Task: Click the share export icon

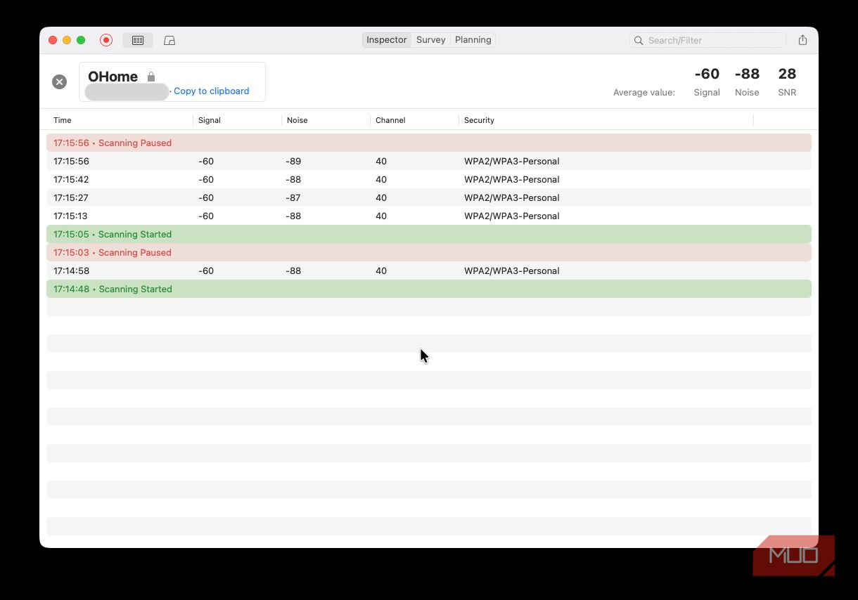Action: tap(802, 40)
